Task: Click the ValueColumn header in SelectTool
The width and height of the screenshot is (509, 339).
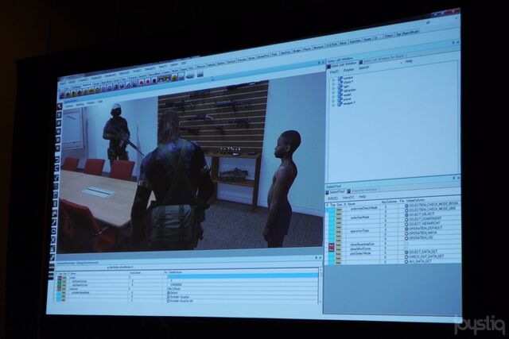Action: tap(415, 200)
